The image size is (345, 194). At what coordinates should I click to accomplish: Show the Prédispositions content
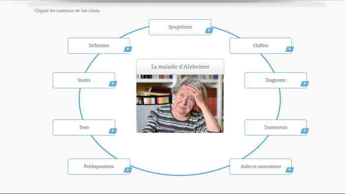tap(99, 166)
